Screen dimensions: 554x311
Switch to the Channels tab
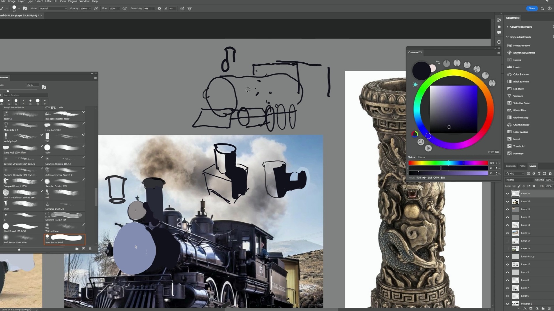point(510,166)
